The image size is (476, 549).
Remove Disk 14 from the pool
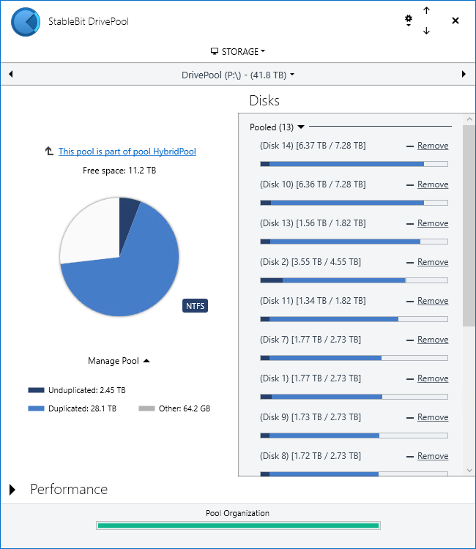pyautogui.click(x=432, y=146)
